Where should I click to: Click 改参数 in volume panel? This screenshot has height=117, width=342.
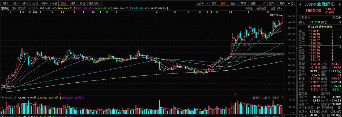point(257,98)
